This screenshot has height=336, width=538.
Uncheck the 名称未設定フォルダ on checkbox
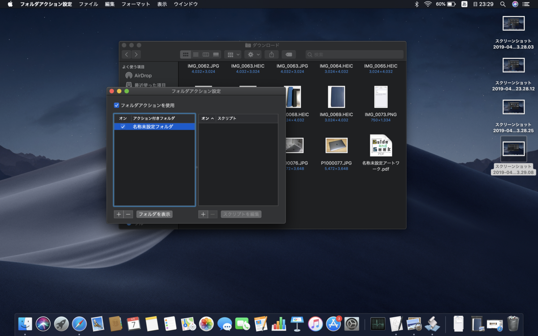(123, 127)
